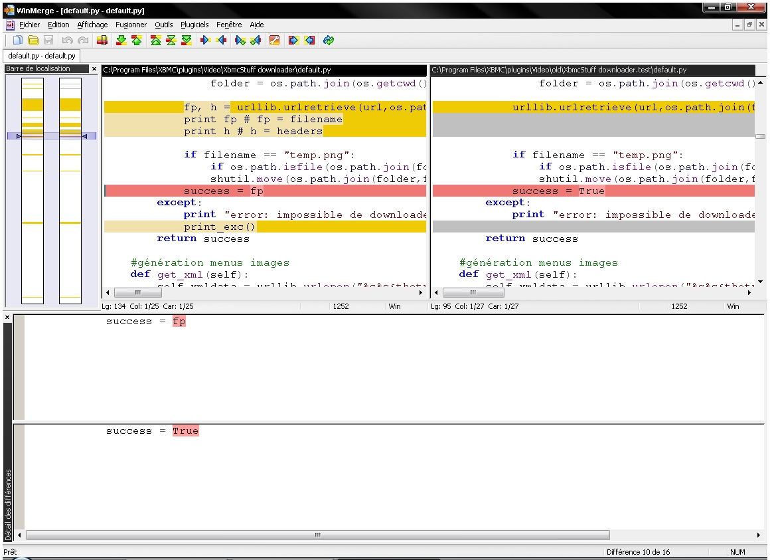Click the Copy All to Right icon

click(x=293, y=41)
